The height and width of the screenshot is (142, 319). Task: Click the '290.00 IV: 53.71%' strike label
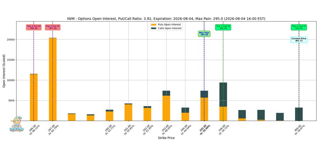click(x=110, y=130)
